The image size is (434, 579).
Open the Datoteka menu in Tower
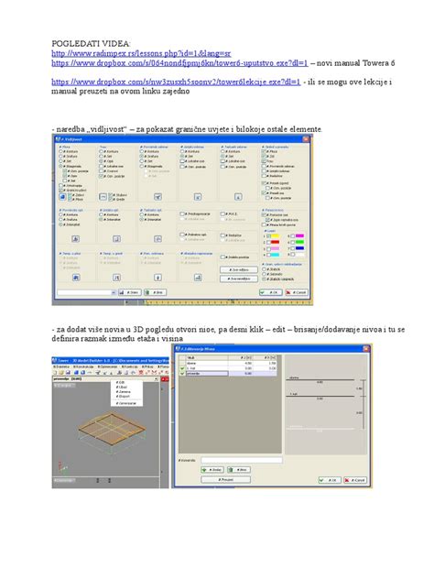[x=61, y=366]
